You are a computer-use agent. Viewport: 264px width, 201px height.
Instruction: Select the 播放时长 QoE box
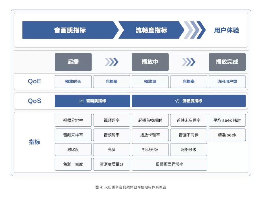73,82
